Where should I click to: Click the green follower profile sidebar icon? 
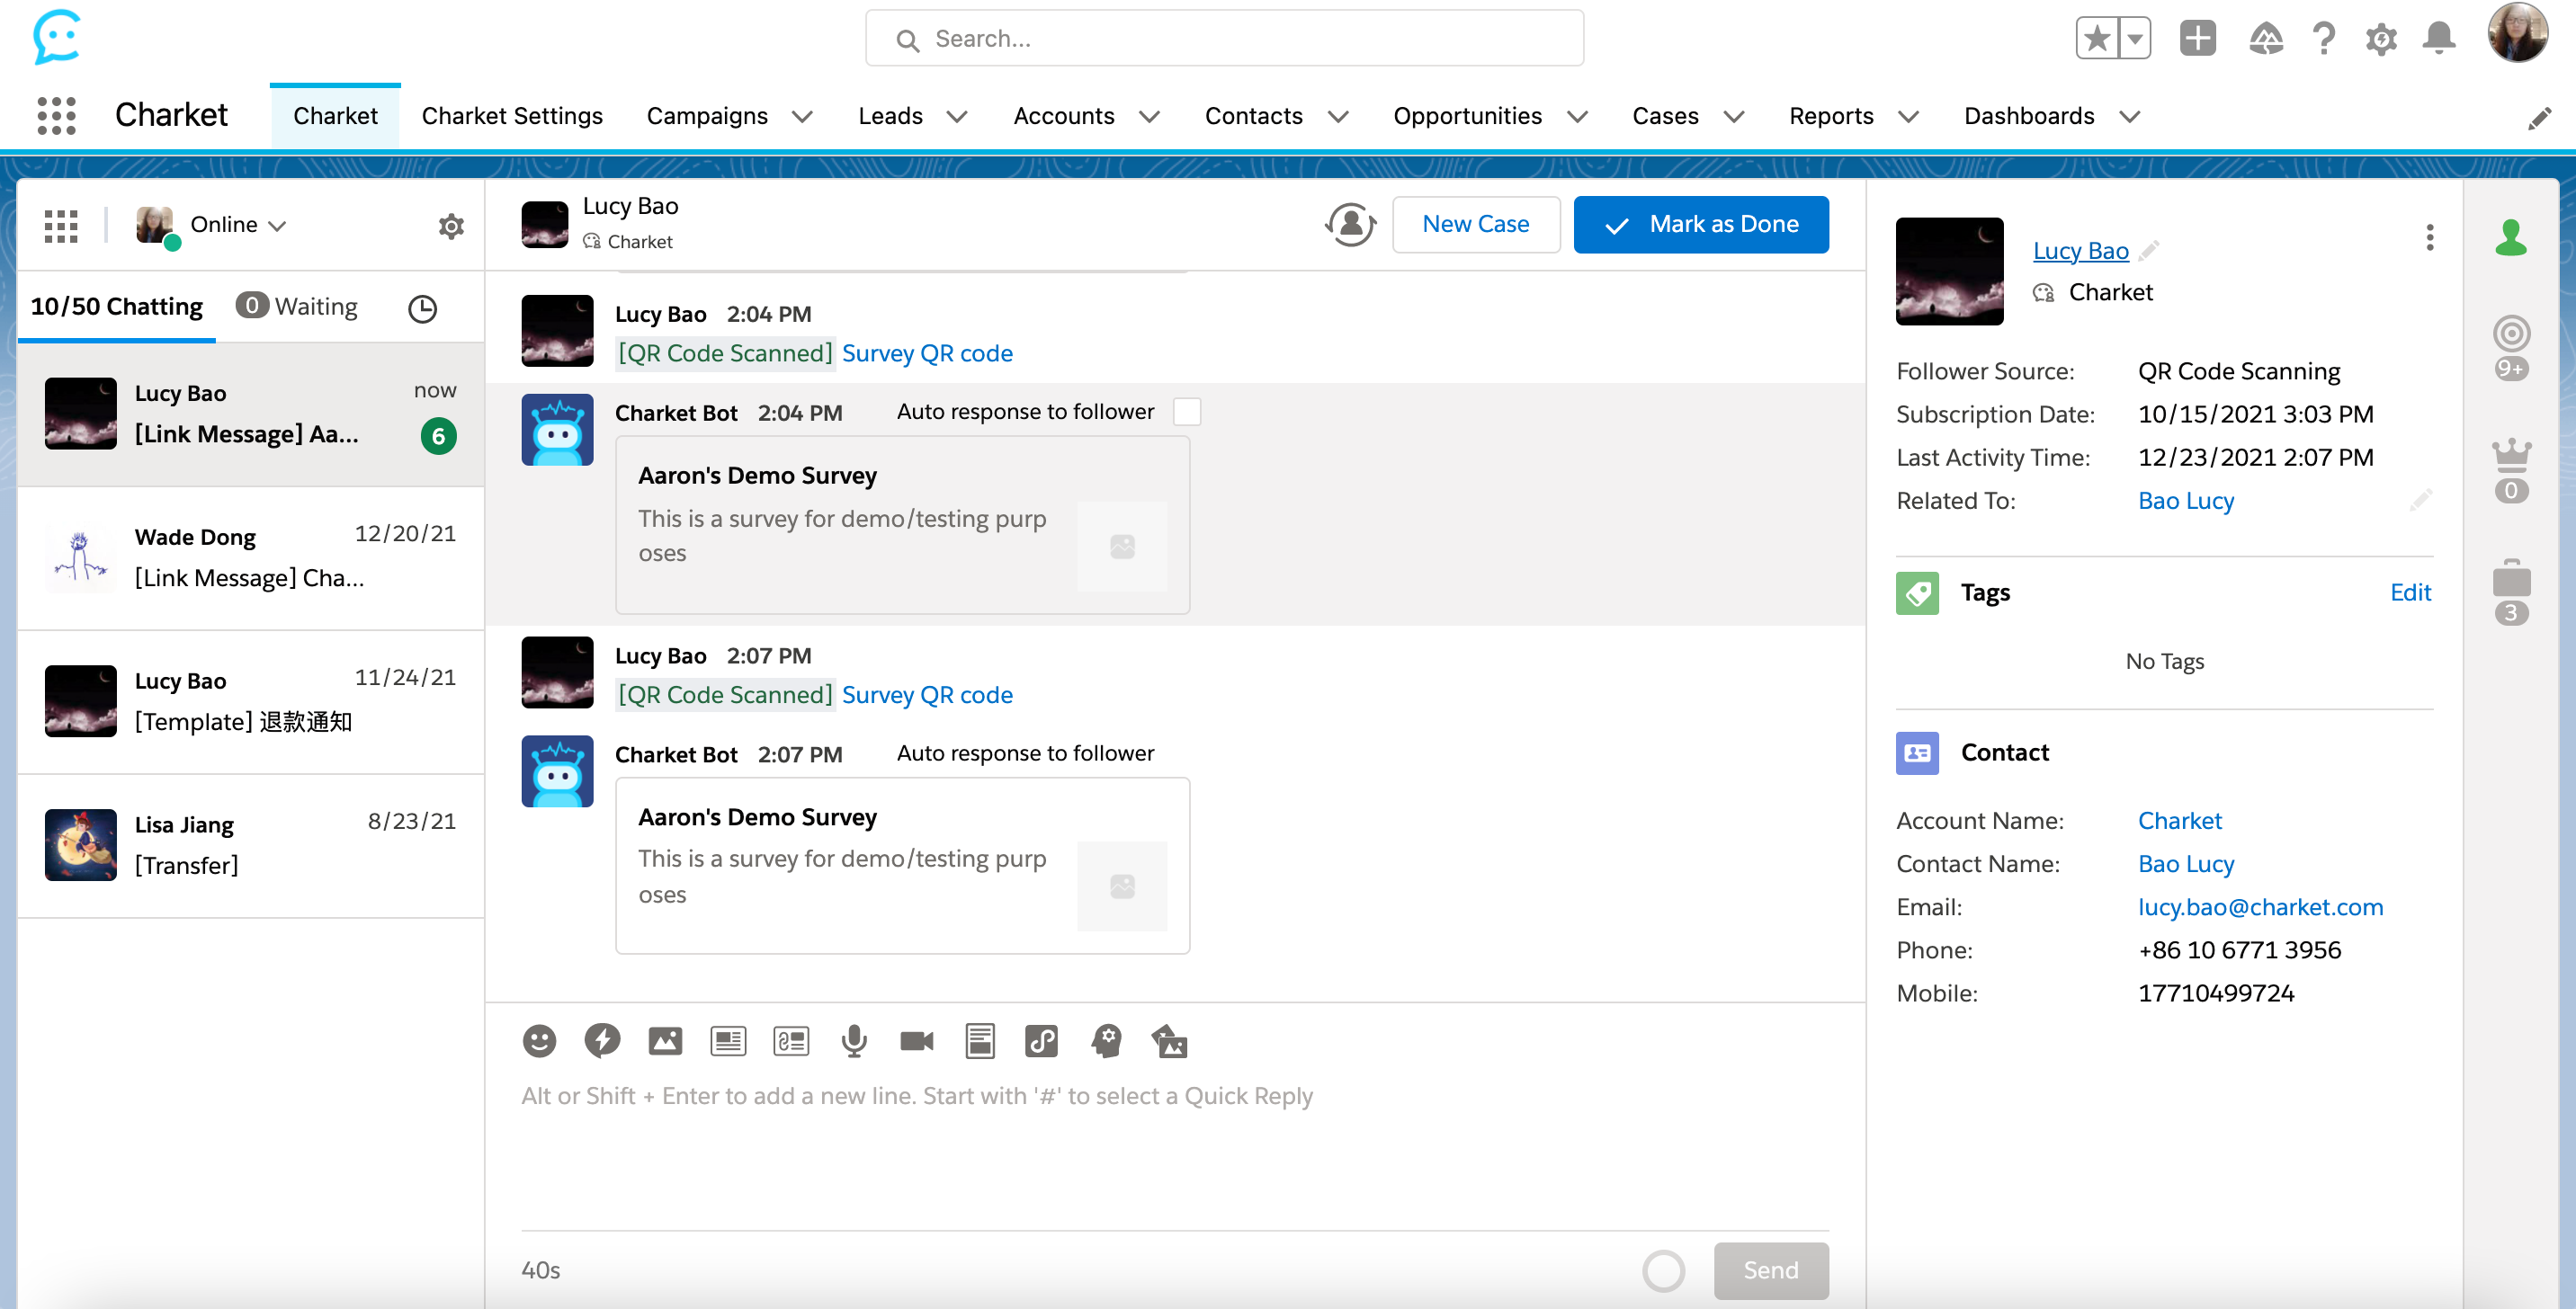click(x=2510, y=238)
